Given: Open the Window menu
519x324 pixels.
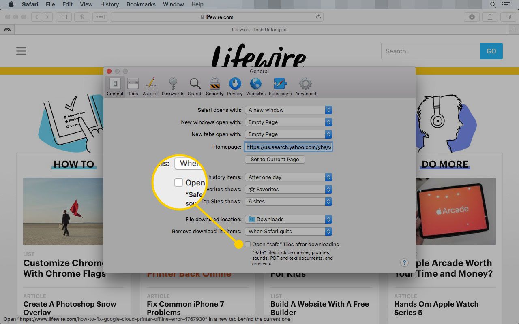Looking at the screenshot, I should 174,4.
